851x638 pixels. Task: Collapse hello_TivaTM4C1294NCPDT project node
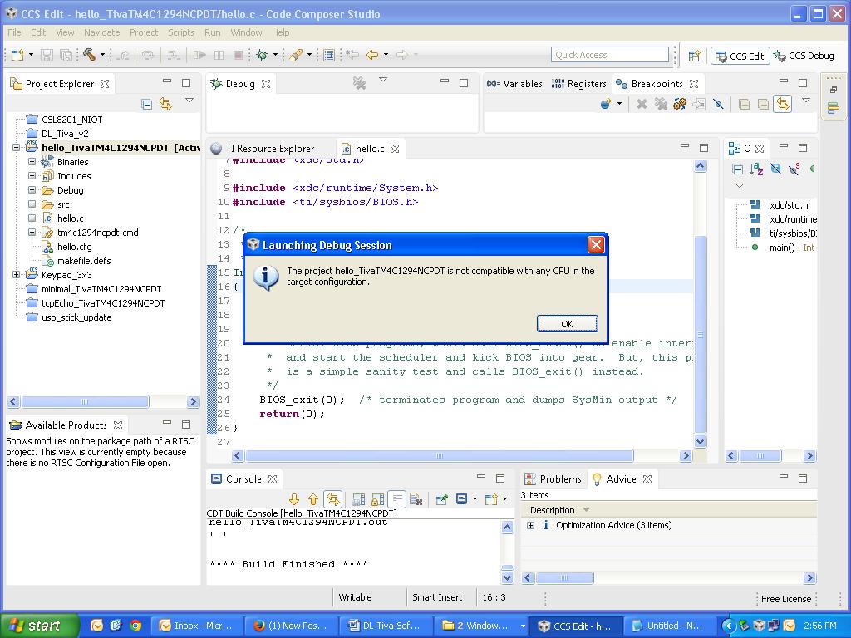tap(17, 148)
